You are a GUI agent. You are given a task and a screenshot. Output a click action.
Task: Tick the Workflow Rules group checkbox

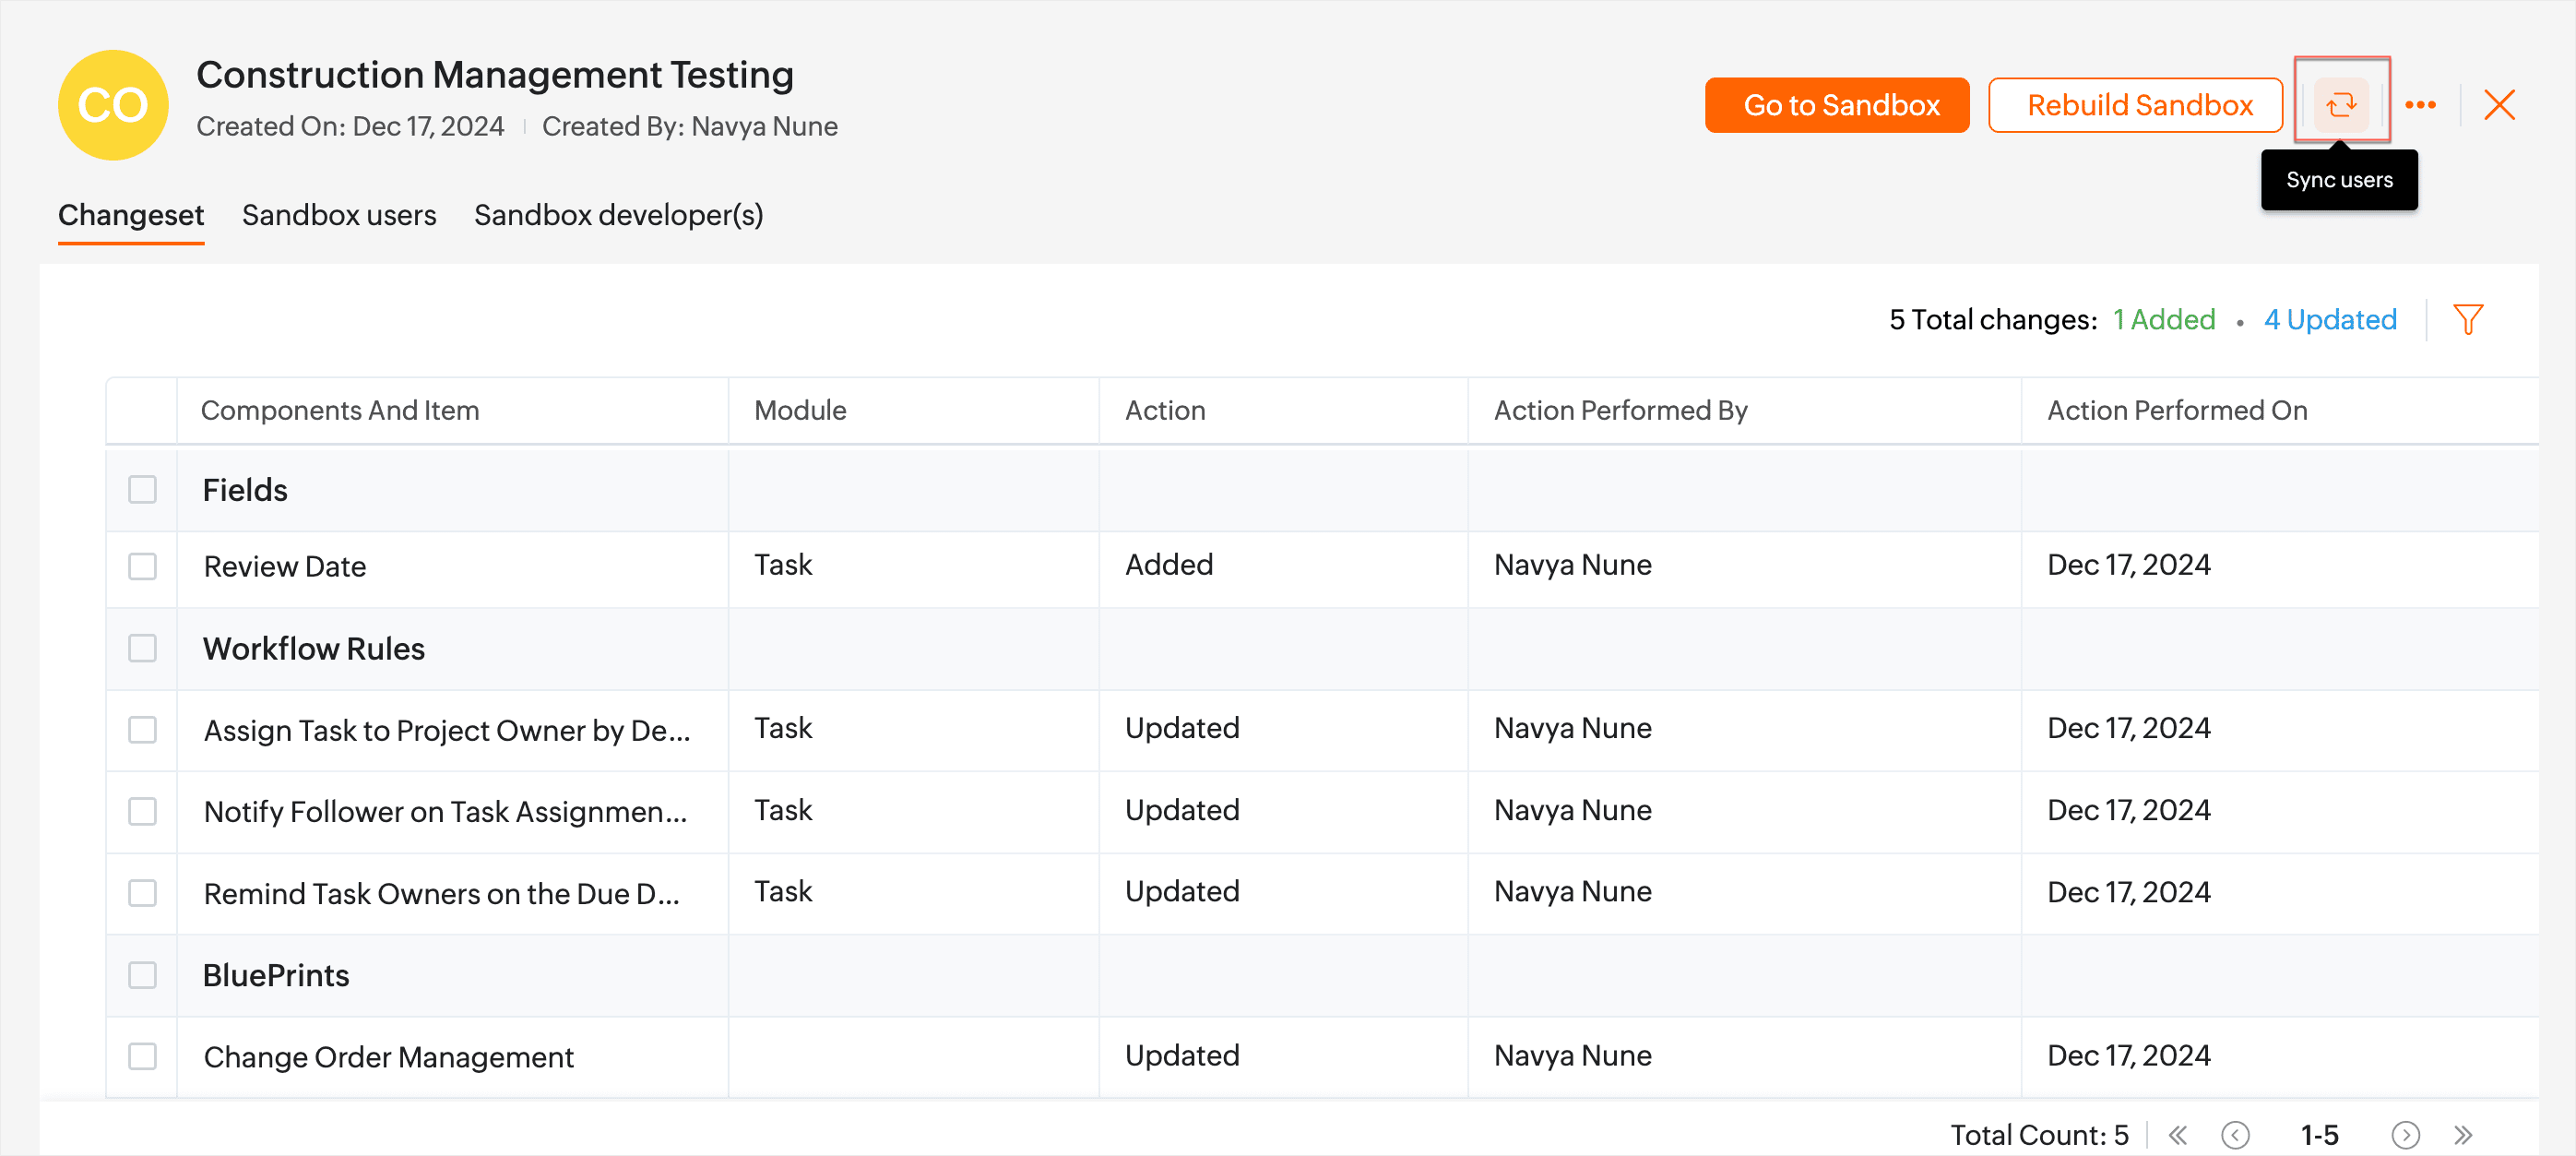142,648
